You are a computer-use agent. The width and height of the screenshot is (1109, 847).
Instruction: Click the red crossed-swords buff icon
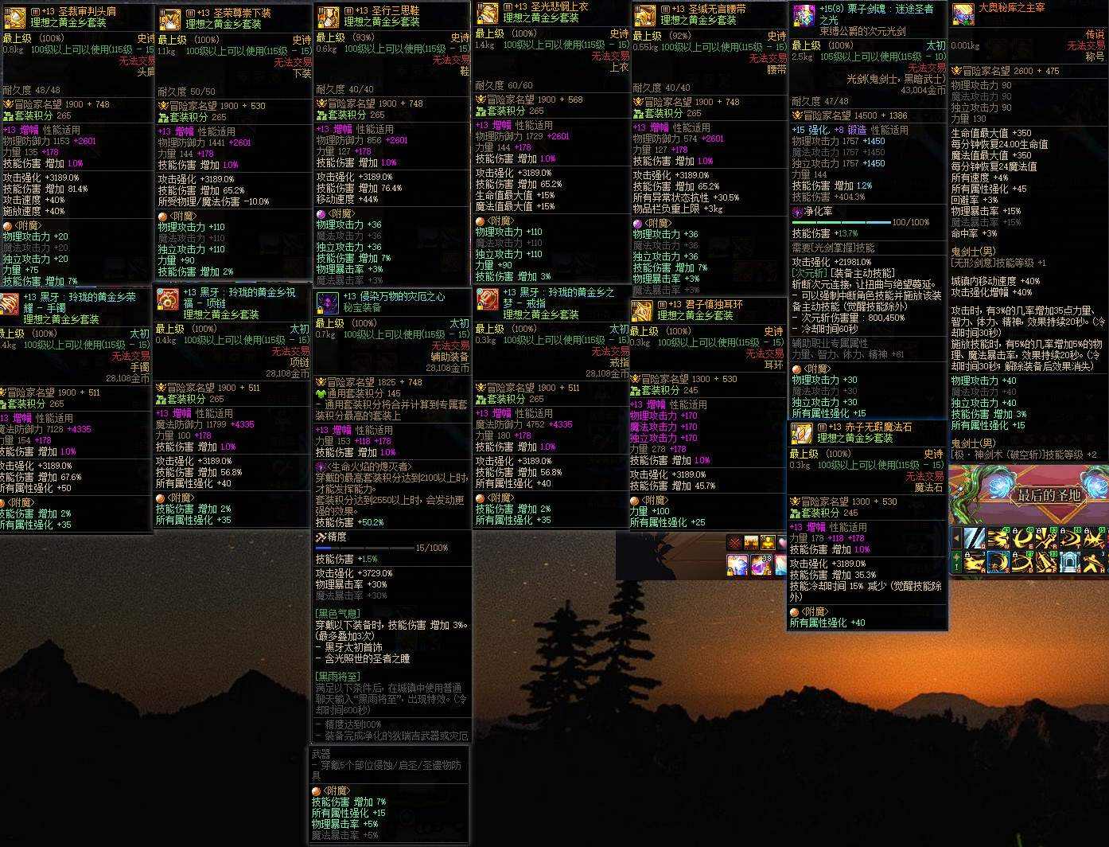pyautogui.click(x=734, y=543)
